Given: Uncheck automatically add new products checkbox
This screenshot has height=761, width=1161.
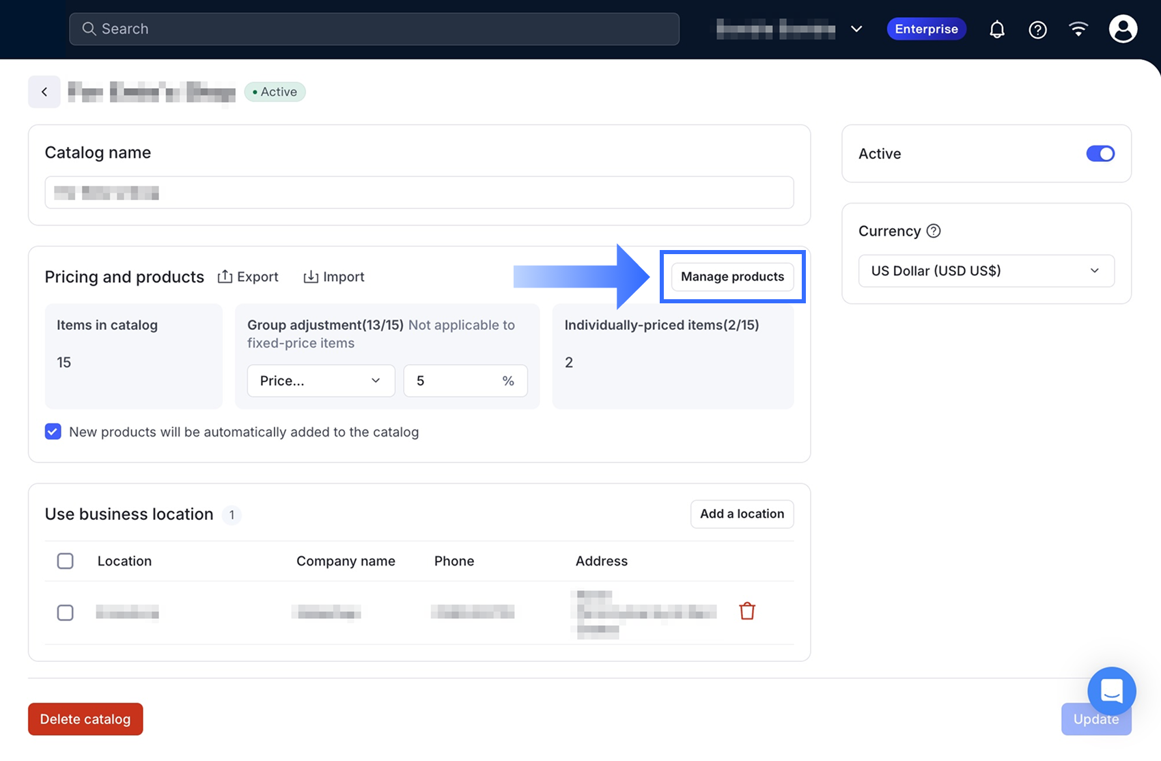Looking at the screenshot, I should [x=53, y=432].
